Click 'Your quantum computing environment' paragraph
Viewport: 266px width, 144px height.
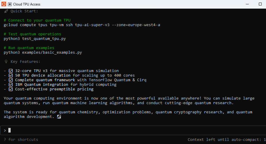coord(129,100)
